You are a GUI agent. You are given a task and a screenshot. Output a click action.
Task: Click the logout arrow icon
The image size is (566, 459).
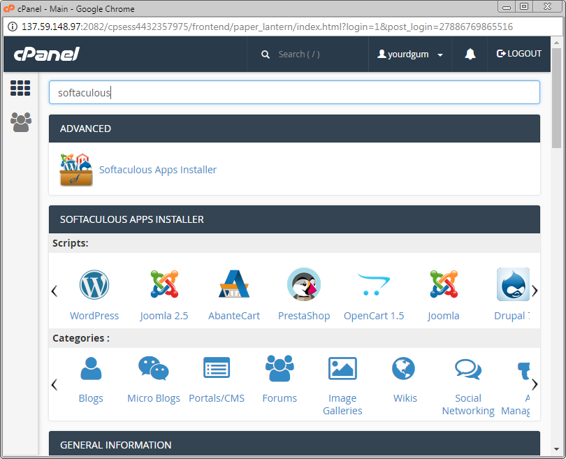click(x=501, y=54)
